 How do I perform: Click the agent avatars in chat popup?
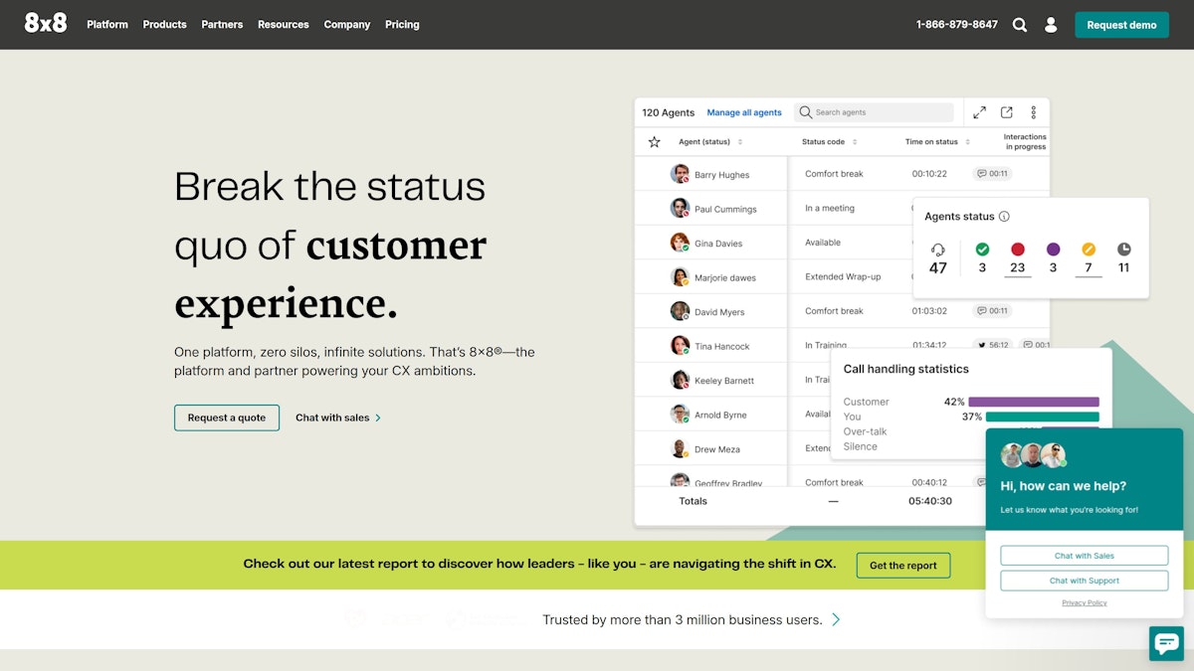(x=1033, y=456)
